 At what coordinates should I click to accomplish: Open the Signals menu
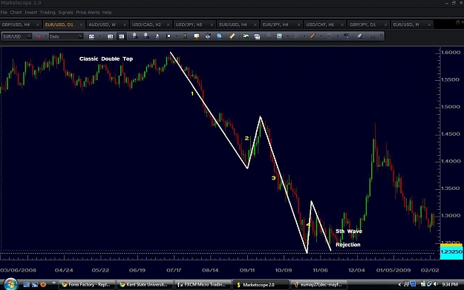[65, 13]
